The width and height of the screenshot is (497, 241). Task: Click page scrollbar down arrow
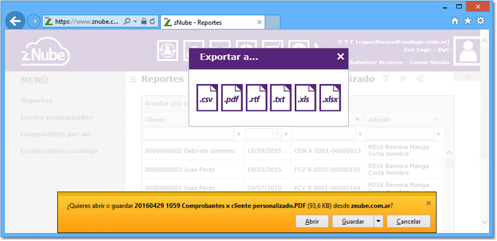(484, 221)
